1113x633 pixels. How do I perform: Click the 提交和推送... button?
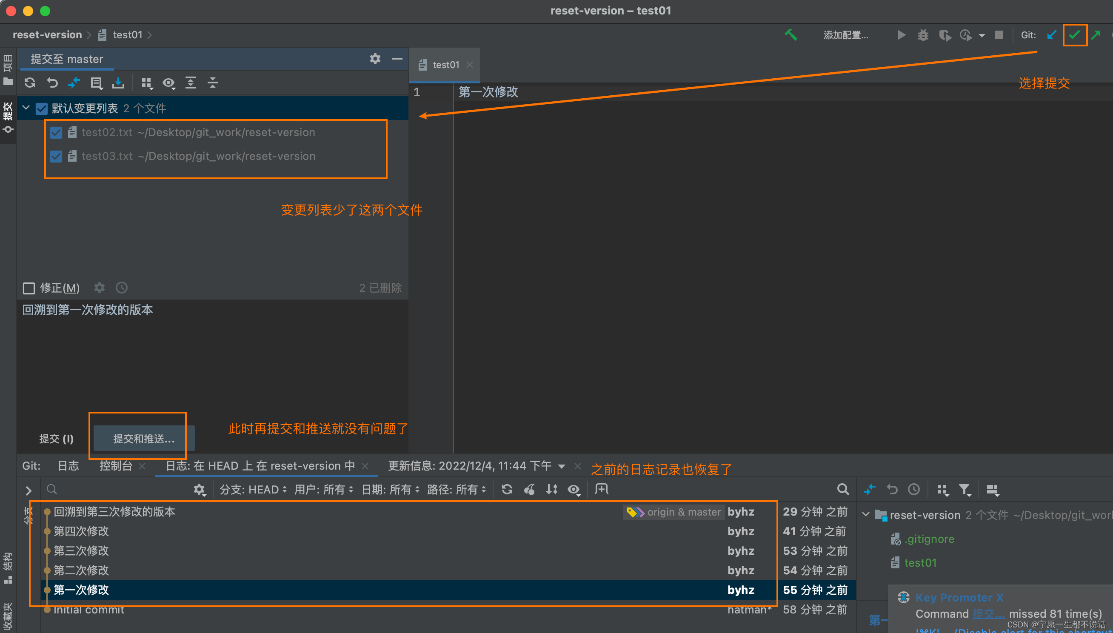point(144,439)
